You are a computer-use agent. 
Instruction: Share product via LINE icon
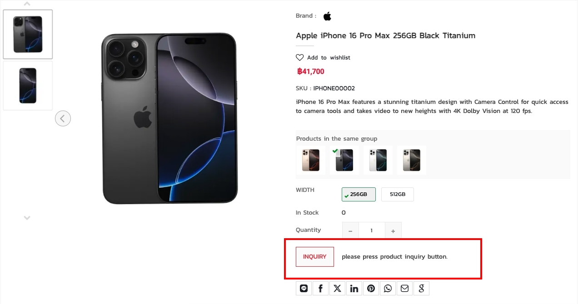pos(304,289)
